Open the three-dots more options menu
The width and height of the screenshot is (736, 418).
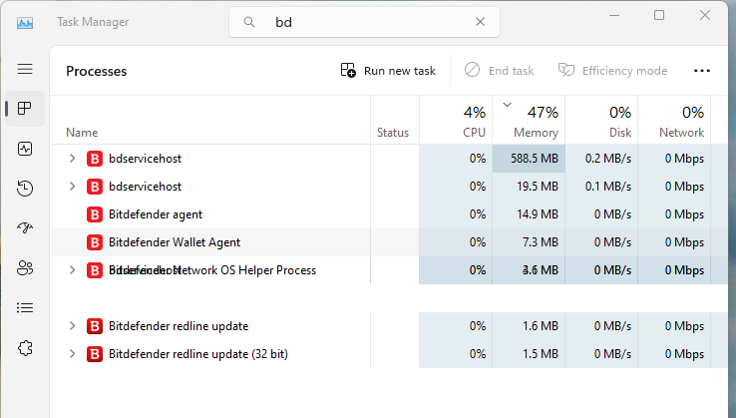702,71
